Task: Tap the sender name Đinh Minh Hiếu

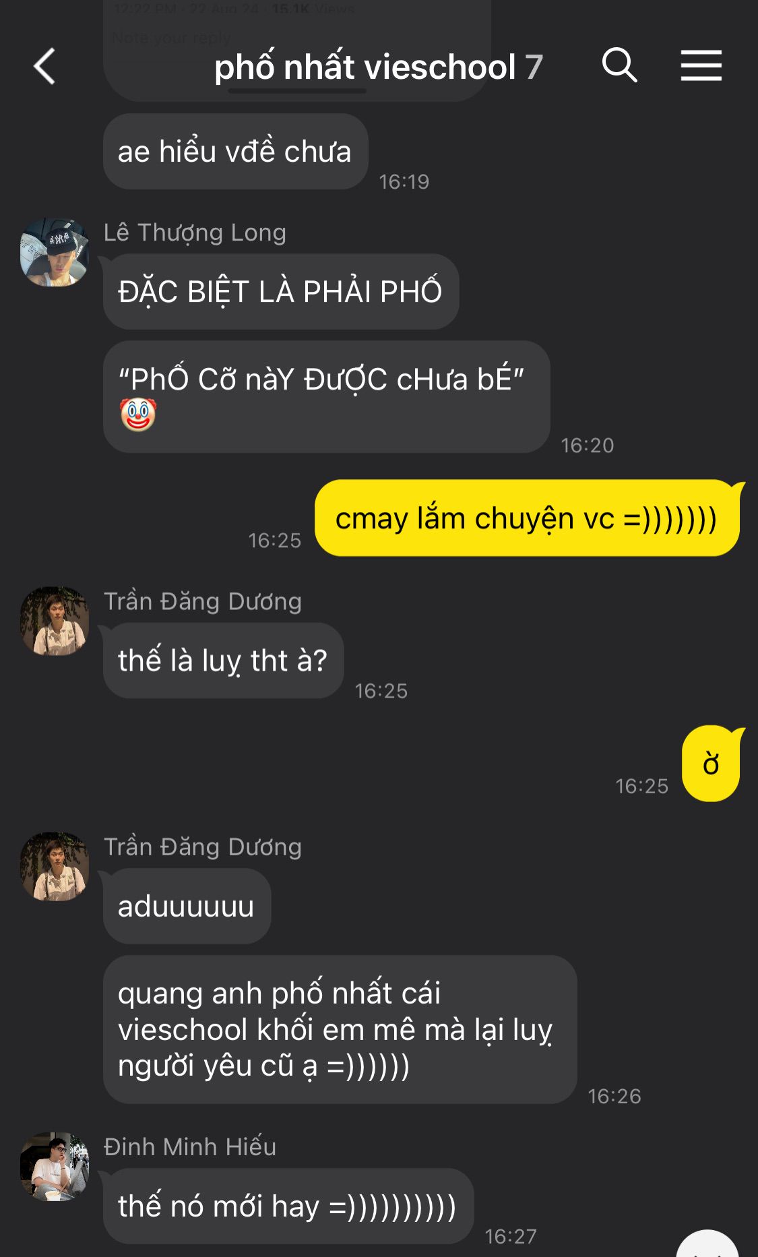Action: (x=190, y=1146)
